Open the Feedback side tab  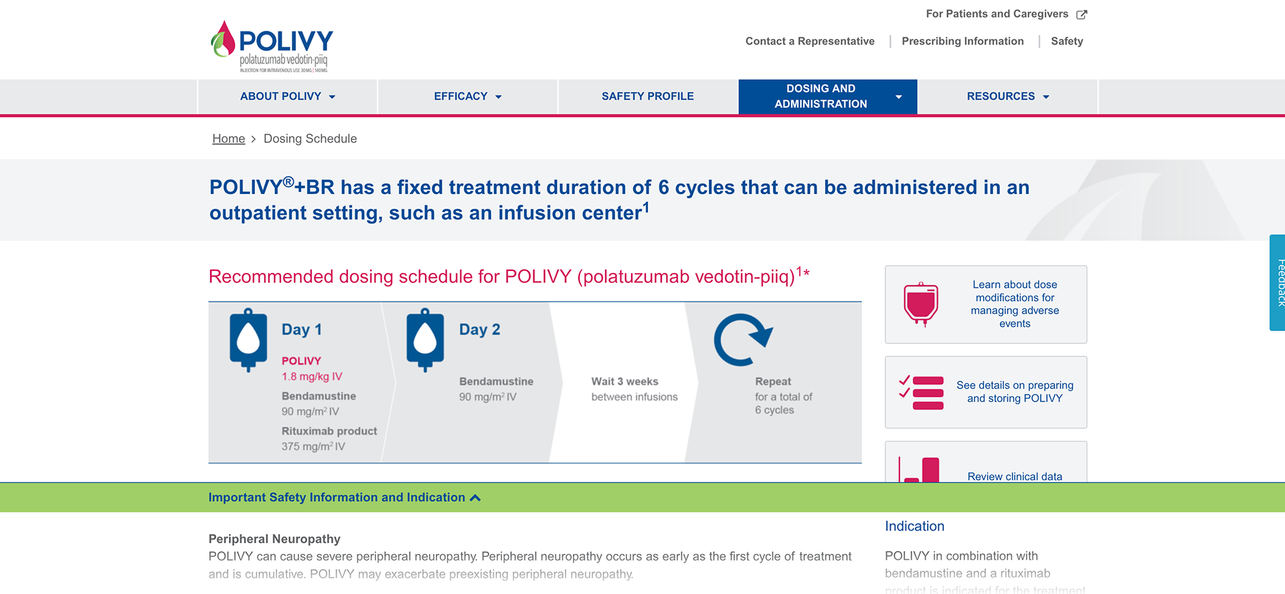(x=1278, y=282)
